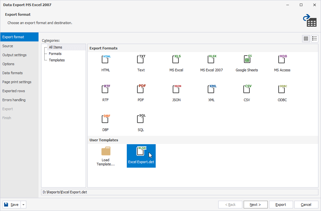Click the User Templates group header
Viewport: 321px width, 211px height.
[203, 140]
